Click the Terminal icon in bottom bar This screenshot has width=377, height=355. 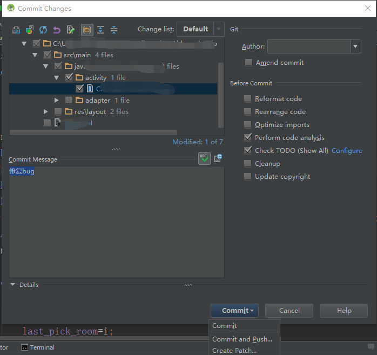[24, 347]
